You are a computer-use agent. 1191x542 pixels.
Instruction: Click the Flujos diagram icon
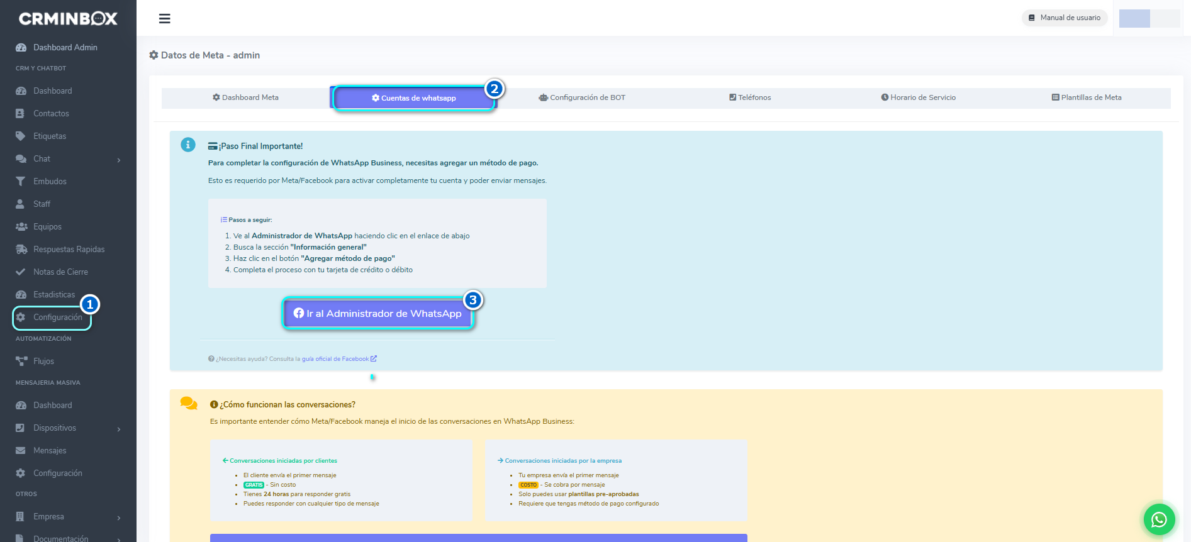[x=21, y=361]
